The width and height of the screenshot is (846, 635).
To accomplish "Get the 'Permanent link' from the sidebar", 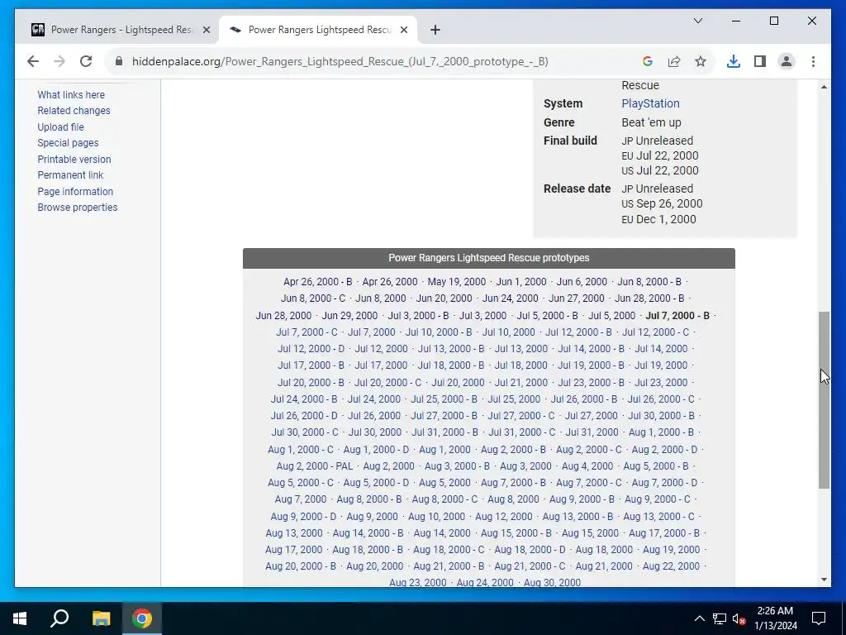I will pos(70,175).
